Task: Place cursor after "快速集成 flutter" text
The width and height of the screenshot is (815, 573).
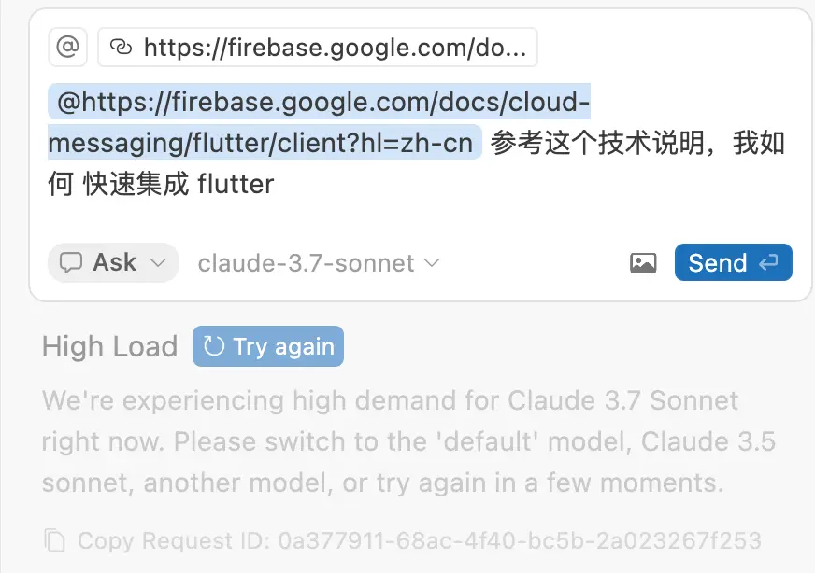Action: click(275, 184)
